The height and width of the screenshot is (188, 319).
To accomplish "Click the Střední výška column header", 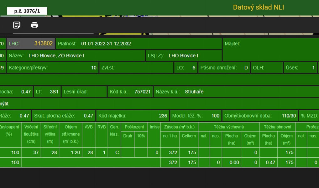I will click(50, 134).
